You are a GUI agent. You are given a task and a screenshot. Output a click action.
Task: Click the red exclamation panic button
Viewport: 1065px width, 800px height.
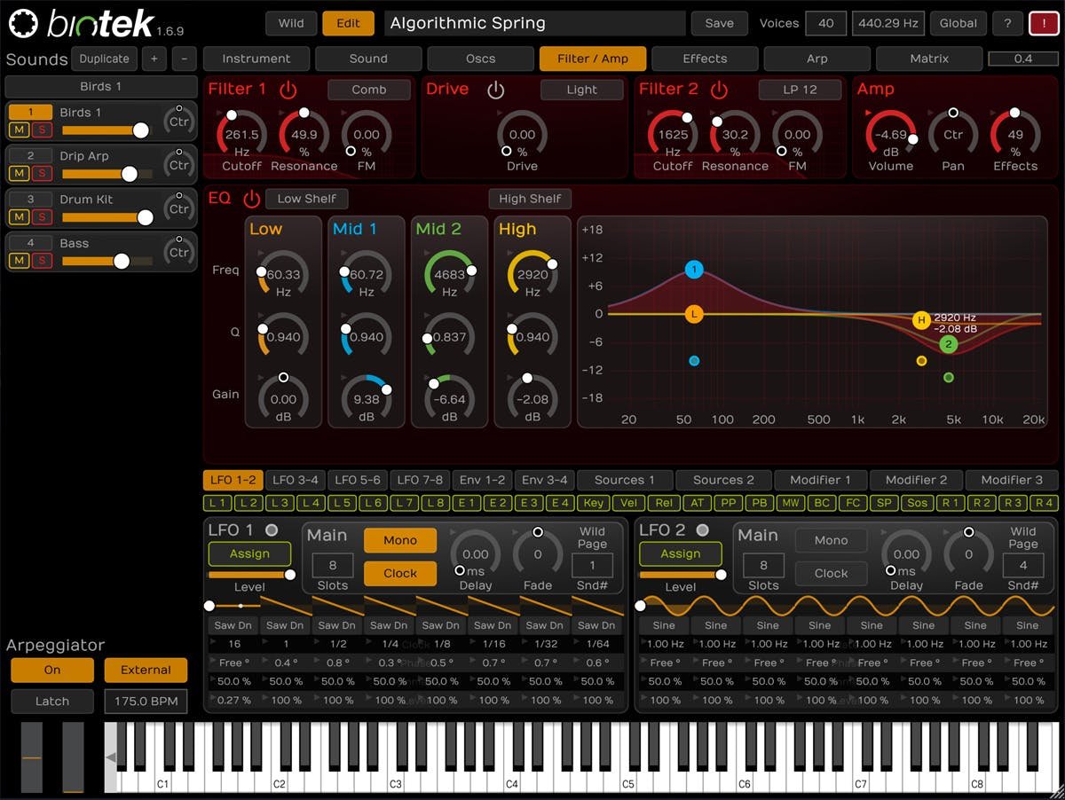pyautogui.click(x=1043, y=23)
